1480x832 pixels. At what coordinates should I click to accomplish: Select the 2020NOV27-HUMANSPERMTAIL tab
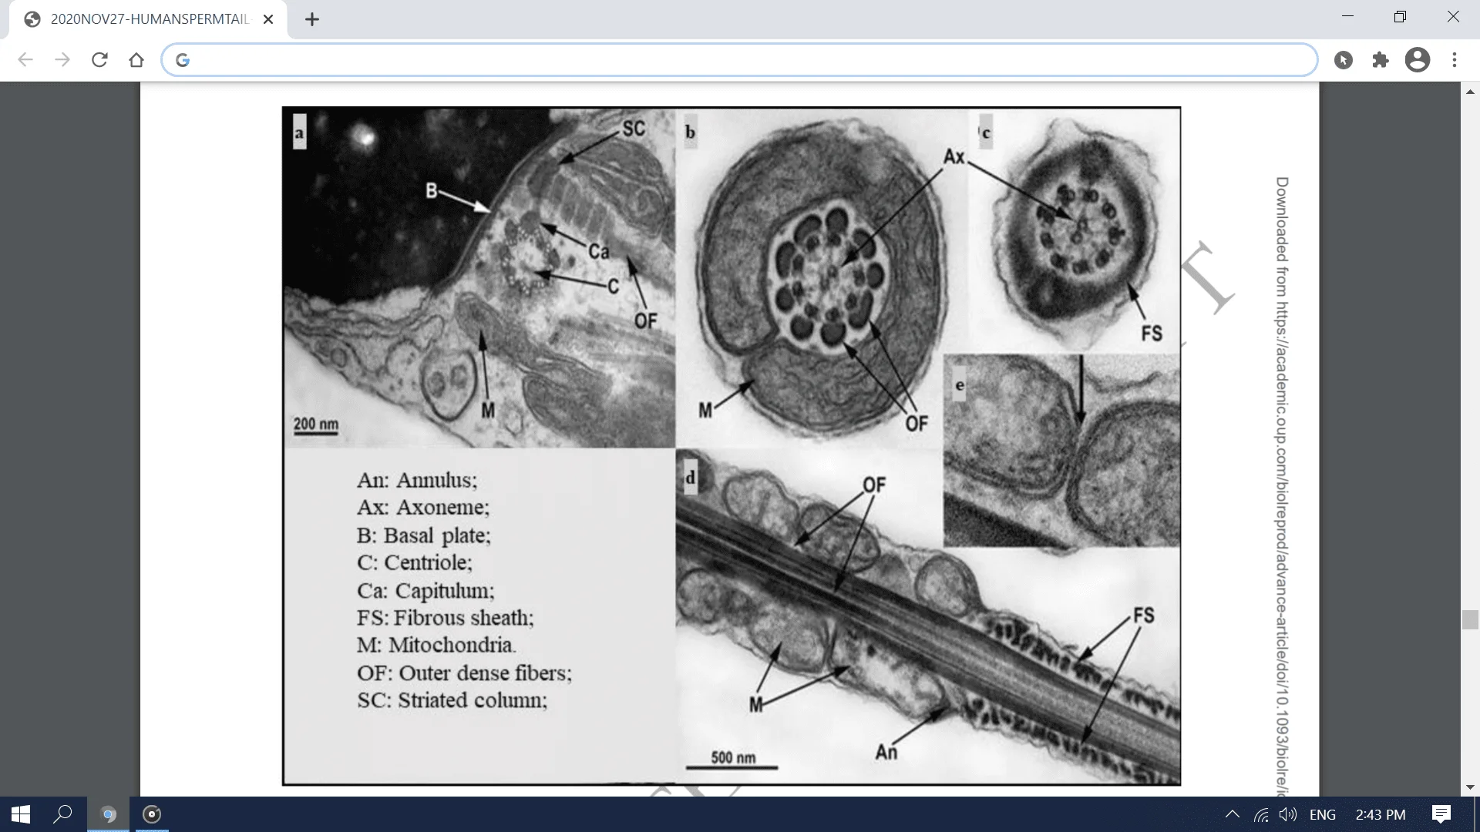click(x=148, y=20)
